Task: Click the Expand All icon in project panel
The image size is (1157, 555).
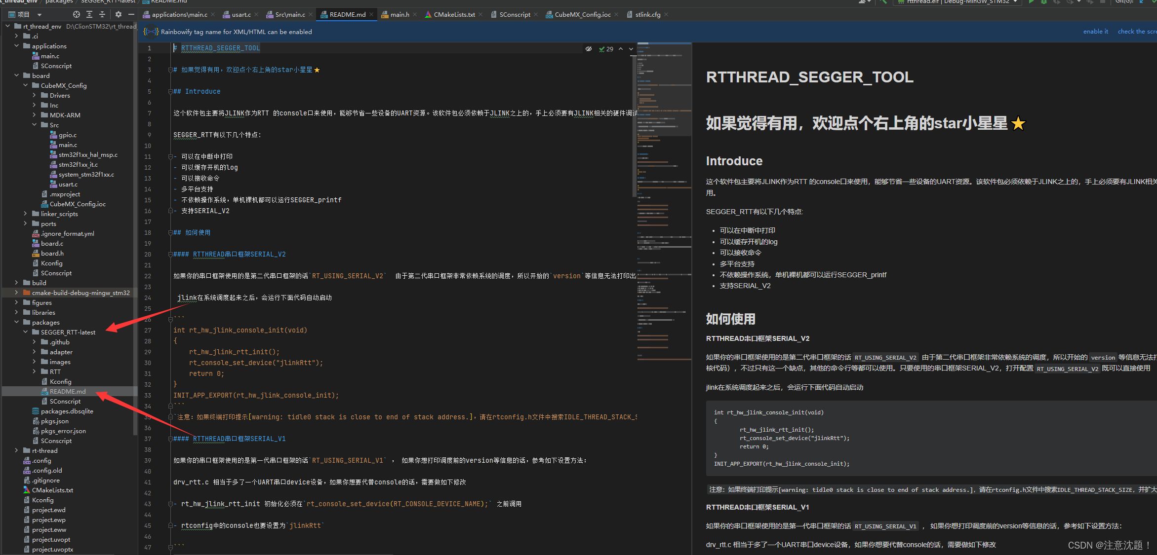Action: (x=89, y=14)
